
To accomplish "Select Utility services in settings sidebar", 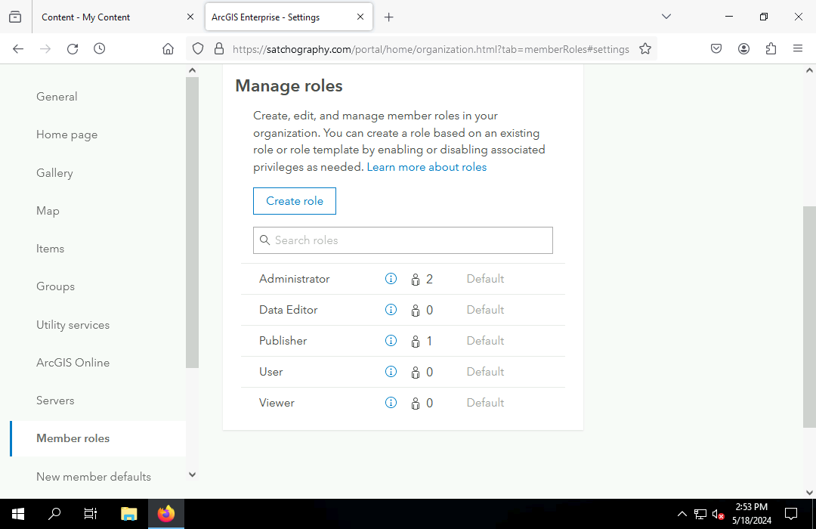I will (73, 325).
